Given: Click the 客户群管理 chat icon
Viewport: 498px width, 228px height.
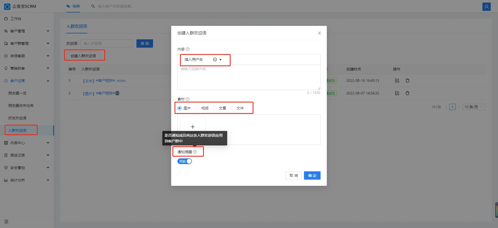Looking at the screenshot, I should 6,43.
